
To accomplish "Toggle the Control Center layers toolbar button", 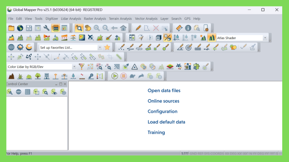I will coord(56,28).
